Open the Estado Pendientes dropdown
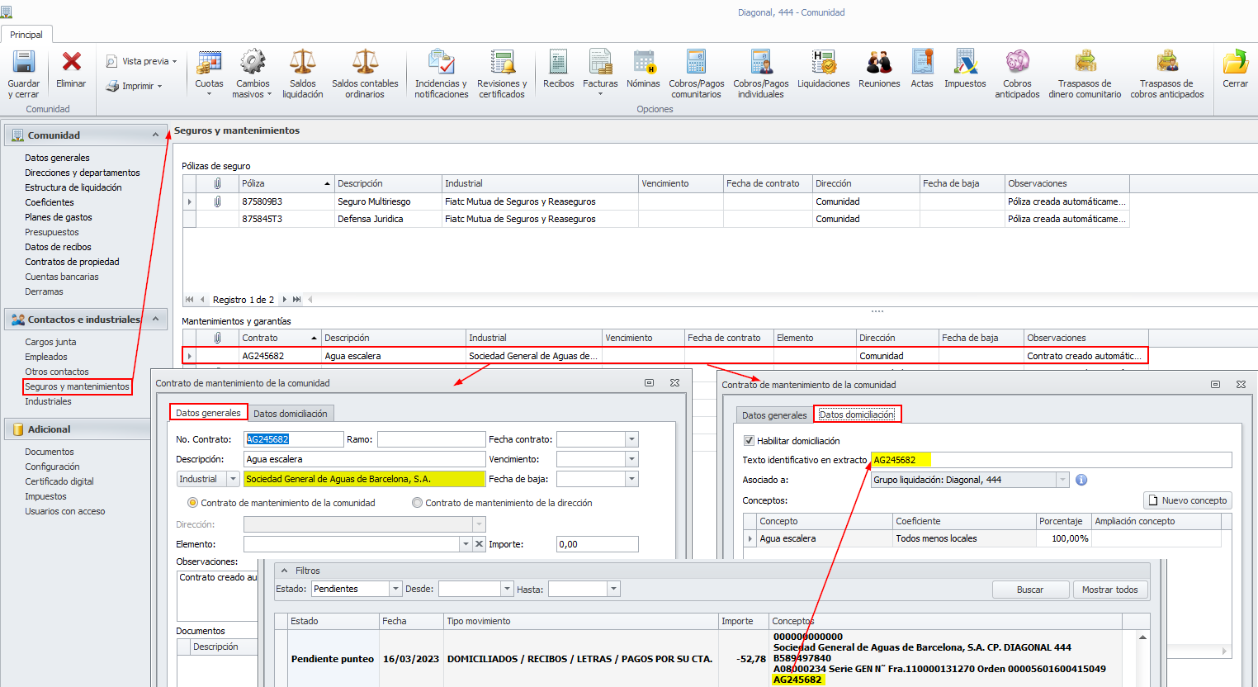The width and height of the screenshot is (1258, 687). click(395, 589)
